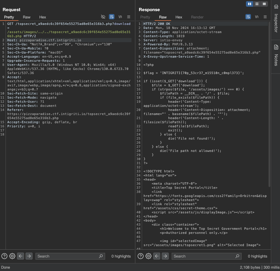The width and height of the screenshot is (280, 271).
Task: Click magnifier icon in Request search
Action: [101, 256]
